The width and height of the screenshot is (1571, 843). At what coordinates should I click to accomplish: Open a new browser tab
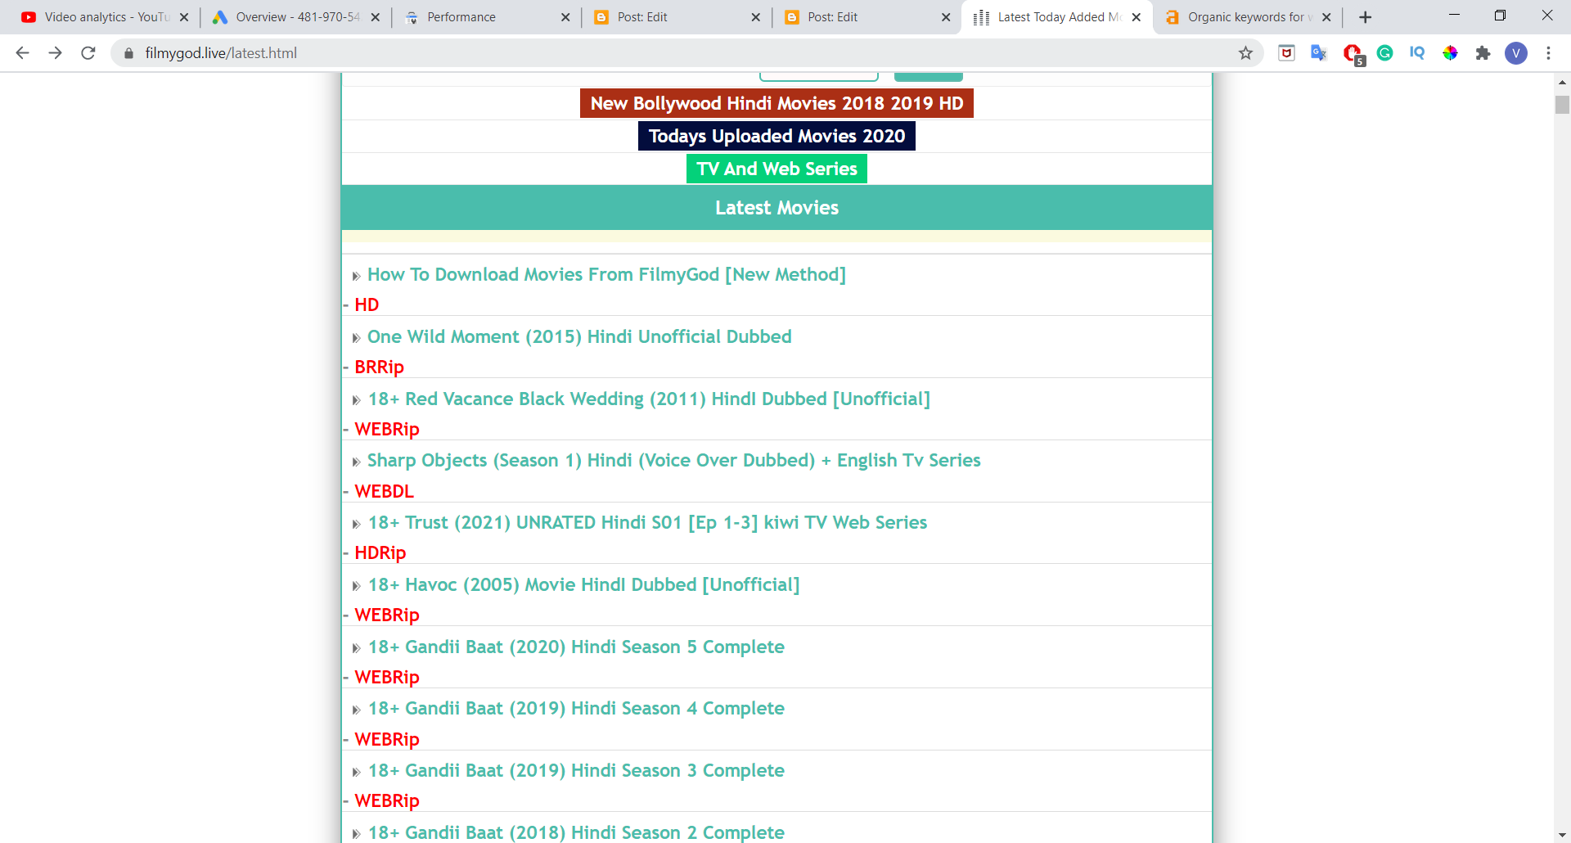1365,17
